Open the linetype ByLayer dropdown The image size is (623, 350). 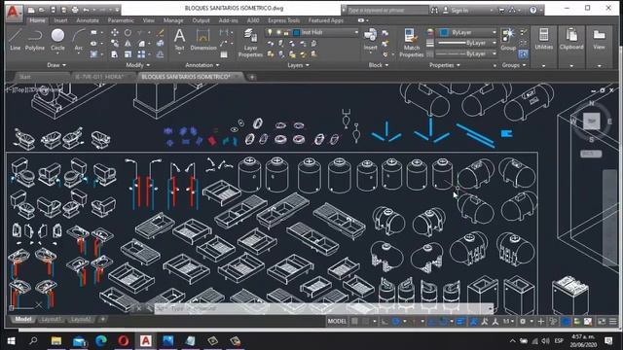(x=467, y=53)
